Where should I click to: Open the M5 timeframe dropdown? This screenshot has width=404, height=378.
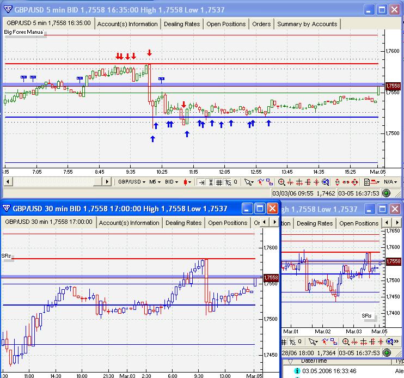pyautogui.click(x=156, y=182)
